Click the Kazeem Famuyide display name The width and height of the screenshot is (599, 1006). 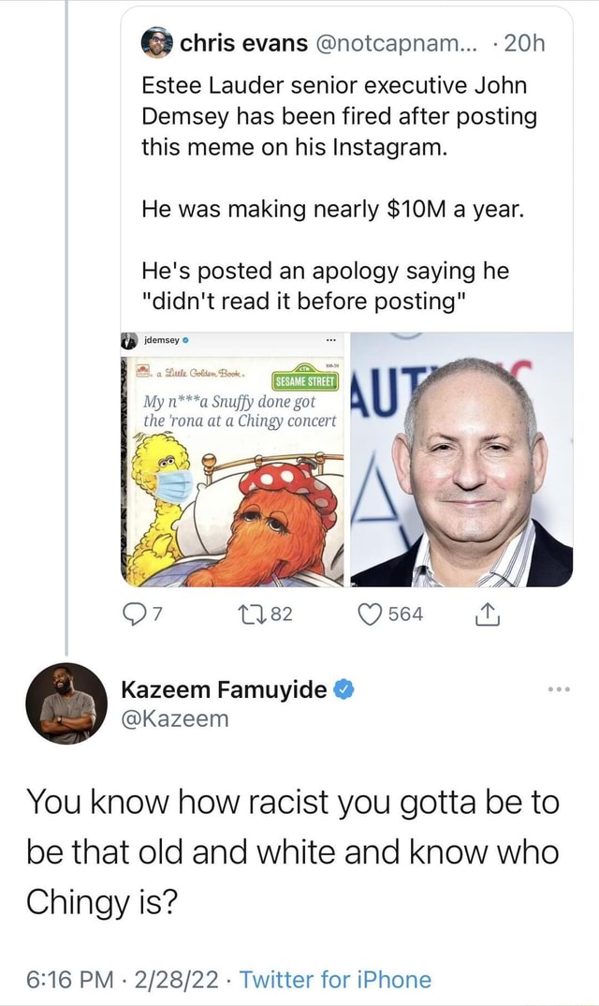(x=225, y=691)
